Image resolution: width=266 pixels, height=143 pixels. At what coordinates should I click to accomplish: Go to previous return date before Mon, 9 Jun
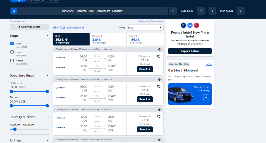point(213,11)
